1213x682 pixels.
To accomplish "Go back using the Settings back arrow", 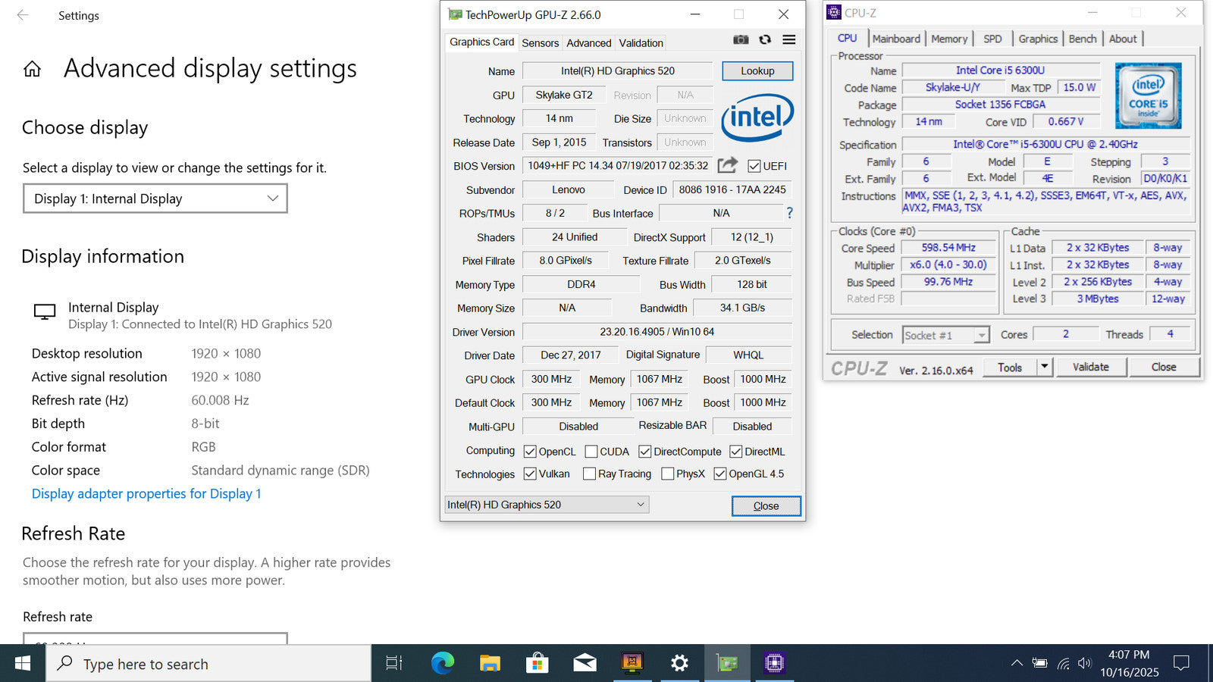I will pyautogui.click(x=23, y=15).
